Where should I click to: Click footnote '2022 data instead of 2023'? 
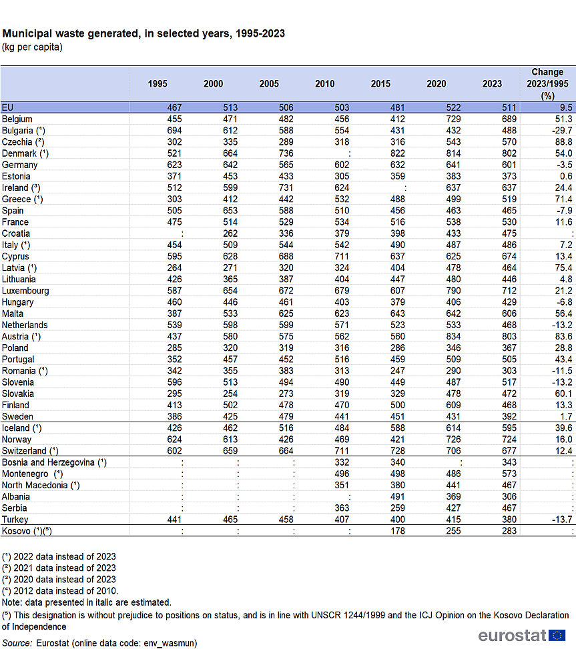click(x=59, y=556)
